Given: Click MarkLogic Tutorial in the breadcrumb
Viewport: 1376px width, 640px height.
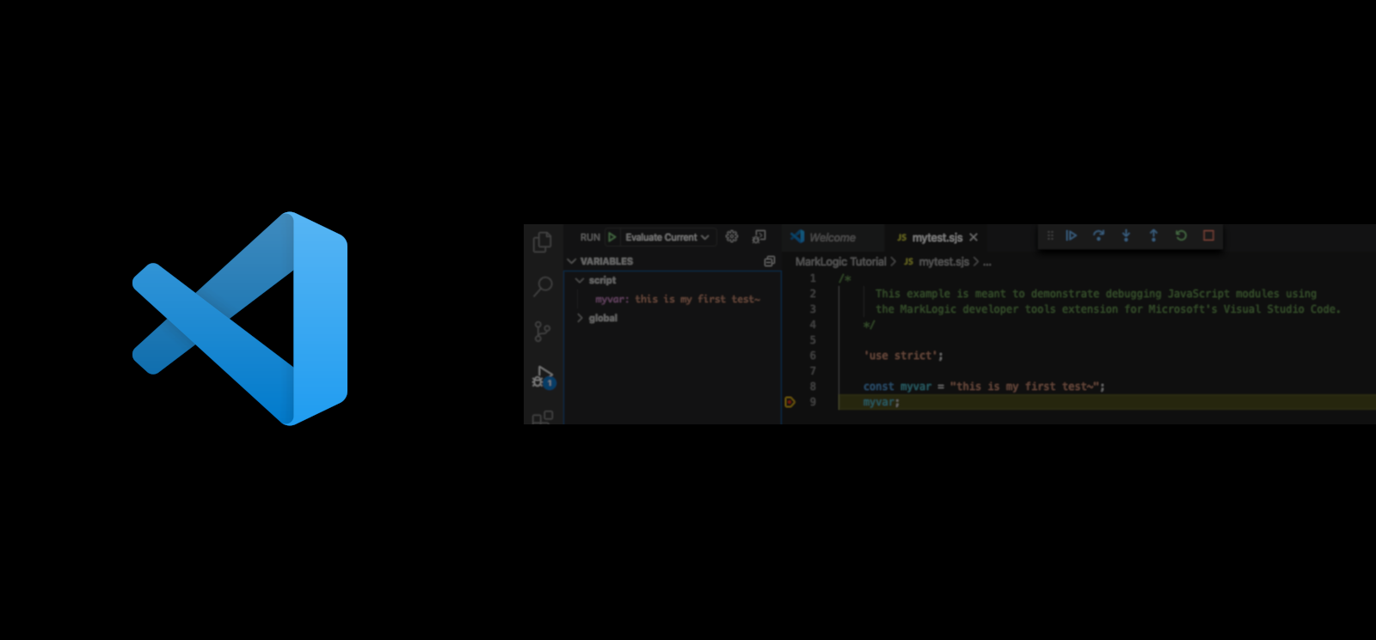Looking at the screenshot, I should coord(840,261).
